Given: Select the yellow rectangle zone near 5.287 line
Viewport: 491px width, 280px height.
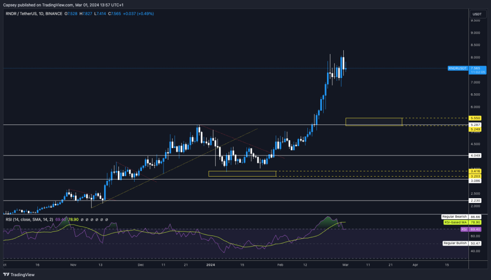Looking at the screenshot, I should [374, 122].
